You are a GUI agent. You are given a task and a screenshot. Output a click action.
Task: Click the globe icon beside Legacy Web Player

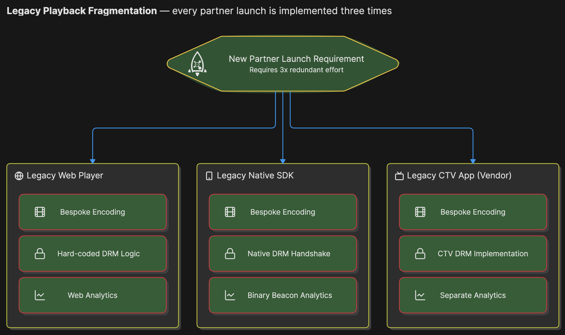[19, 176]
